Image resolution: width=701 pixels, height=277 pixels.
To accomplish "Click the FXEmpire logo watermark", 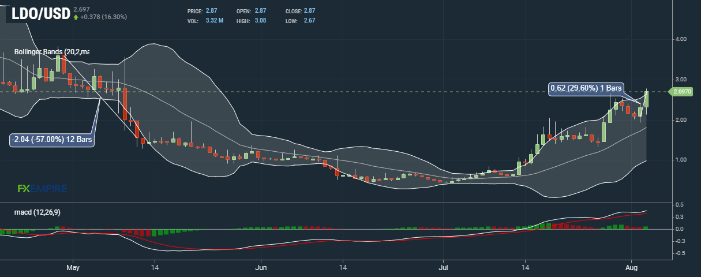I will [43, 189].
